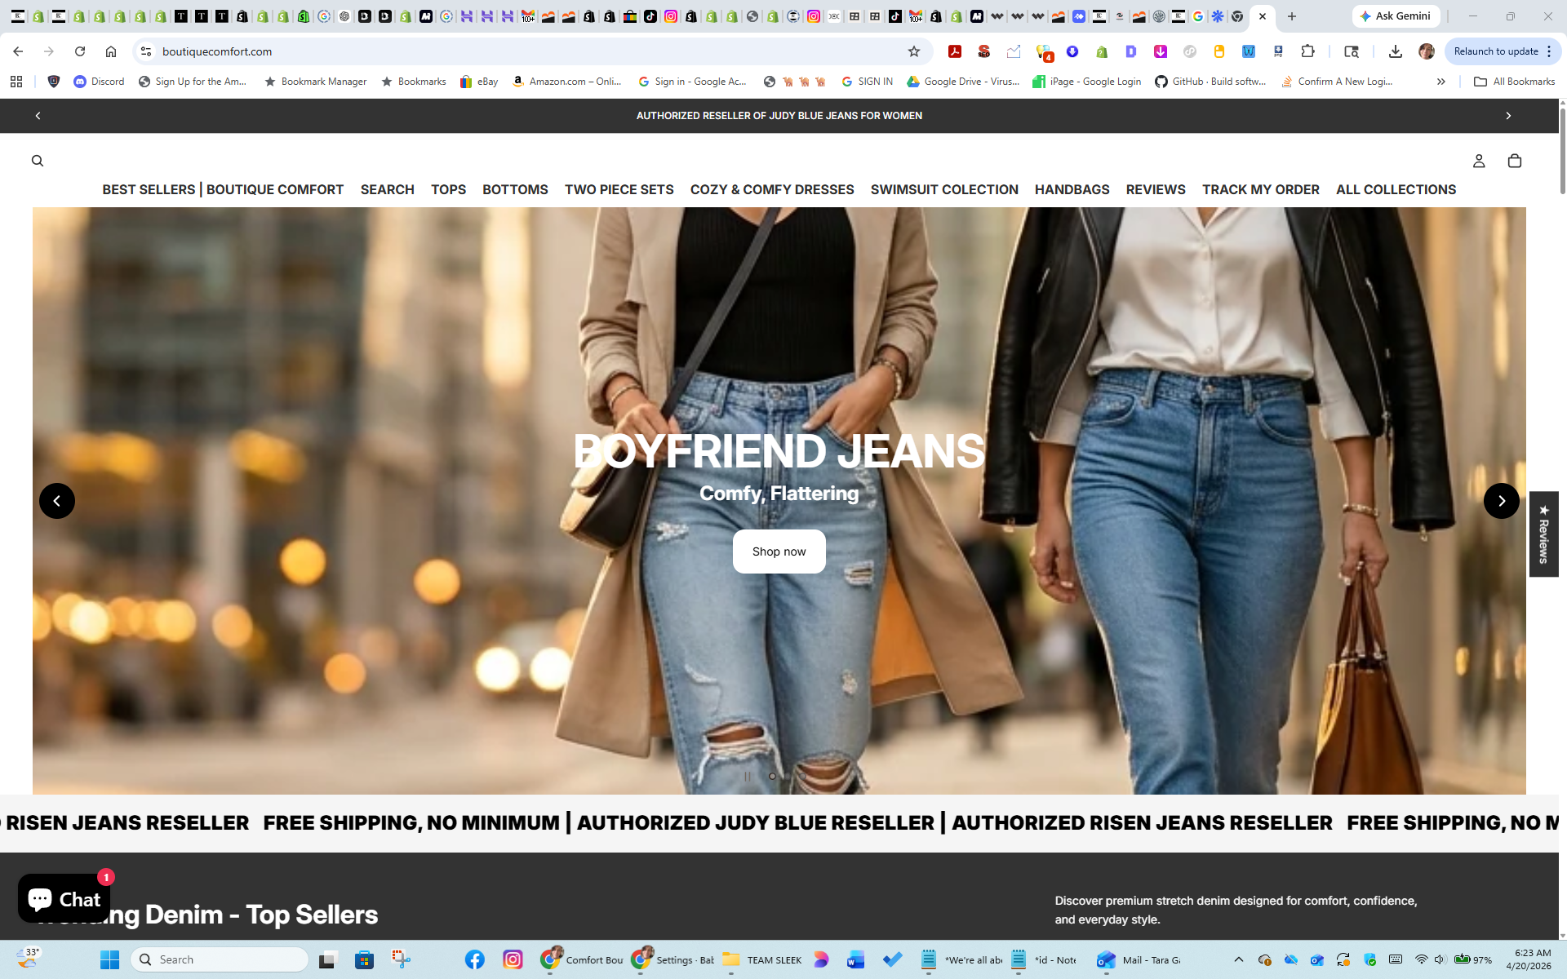Open the vertical Reviews side tab
The height and width of the screenshot is (979, 1567).
click(x=1543, y=534)
